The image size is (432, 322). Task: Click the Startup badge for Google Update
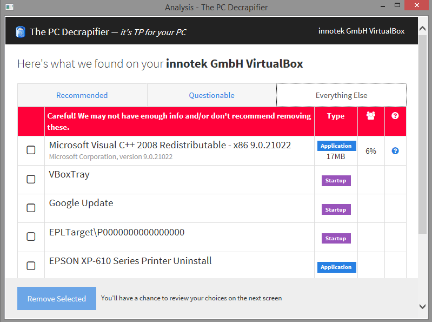(336, 209)
